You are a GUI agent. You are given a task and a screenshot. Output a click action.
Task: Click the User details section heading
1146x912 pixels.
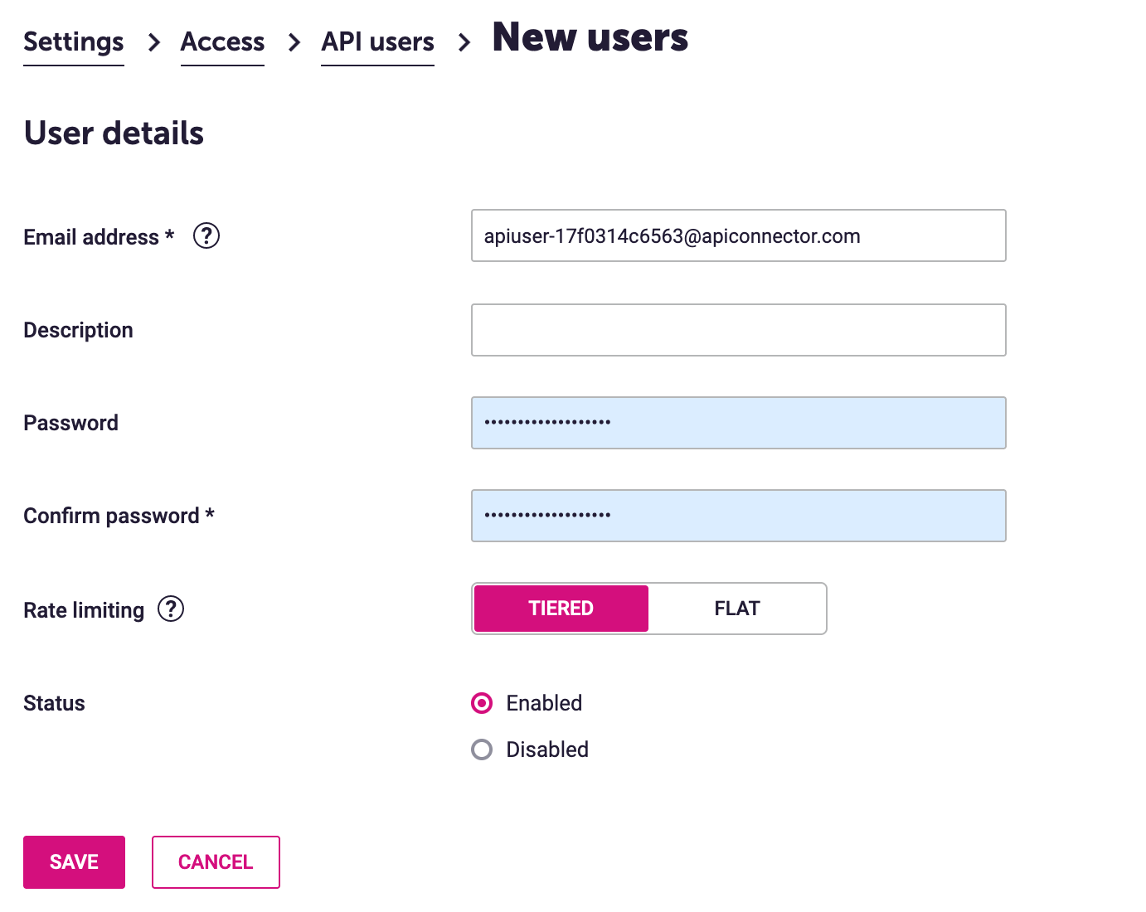[114, 133]
